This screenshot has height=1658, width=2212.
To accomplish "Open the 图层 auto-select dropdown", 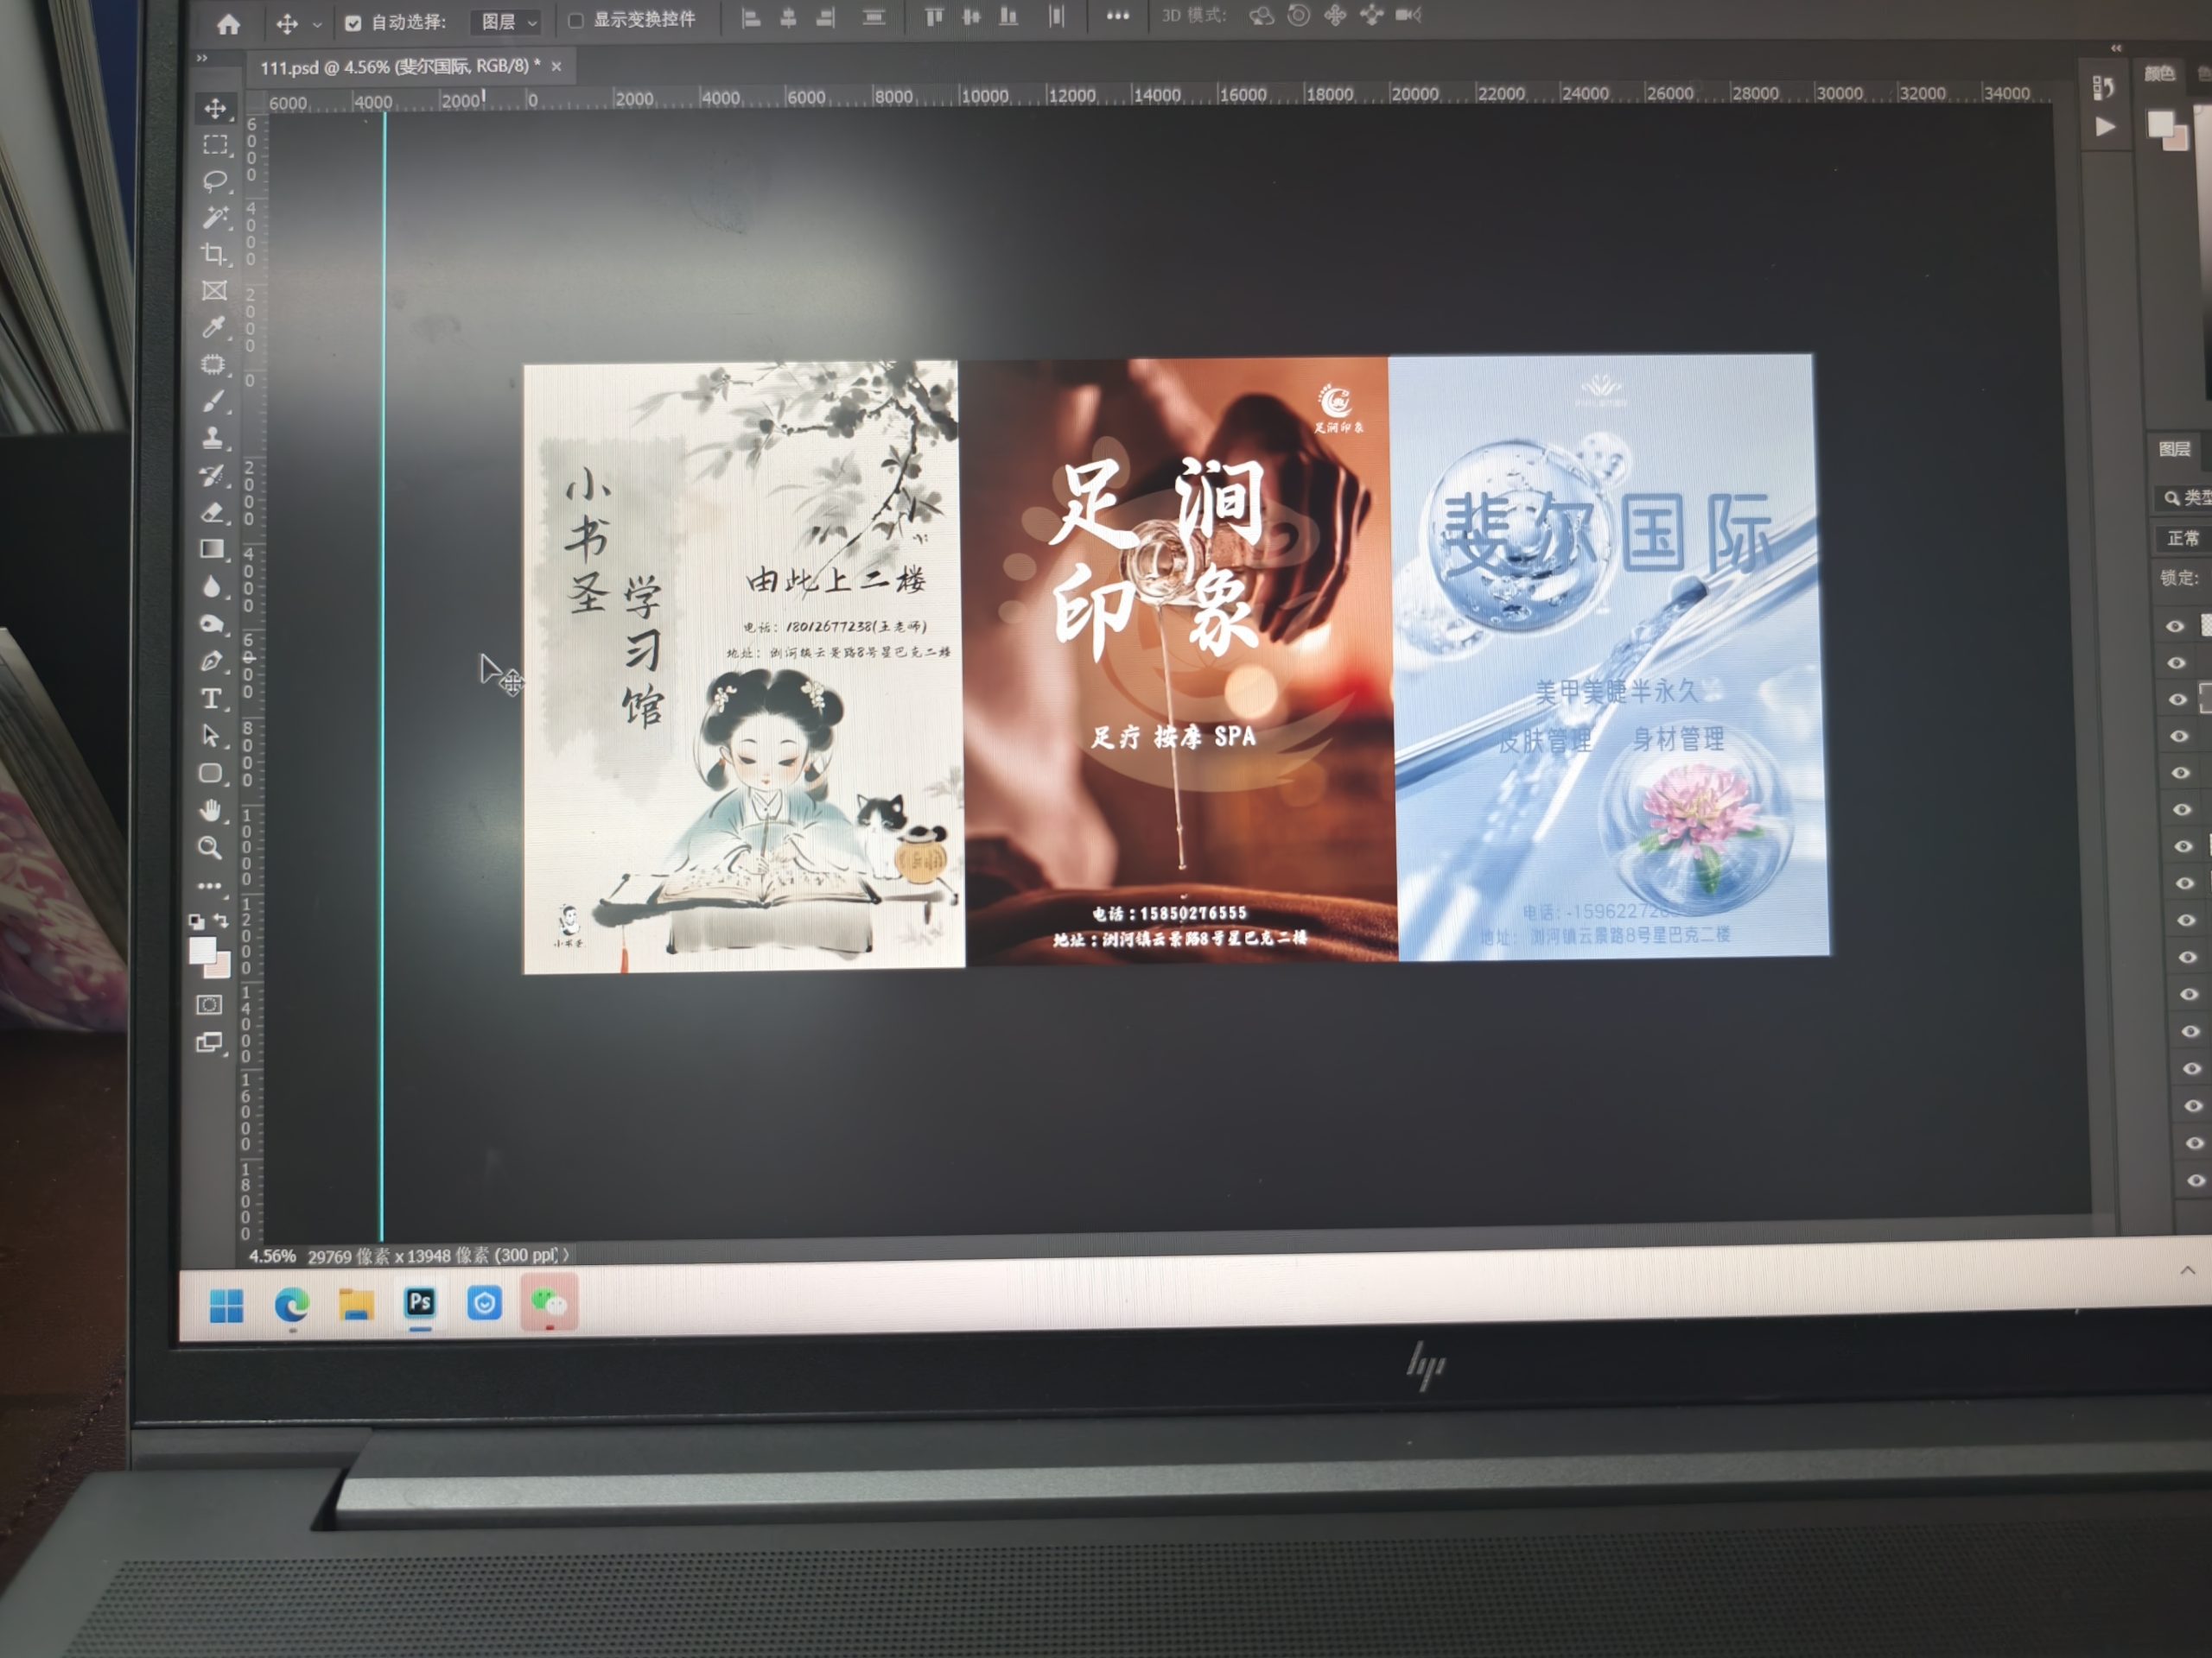I will point(508,22).
